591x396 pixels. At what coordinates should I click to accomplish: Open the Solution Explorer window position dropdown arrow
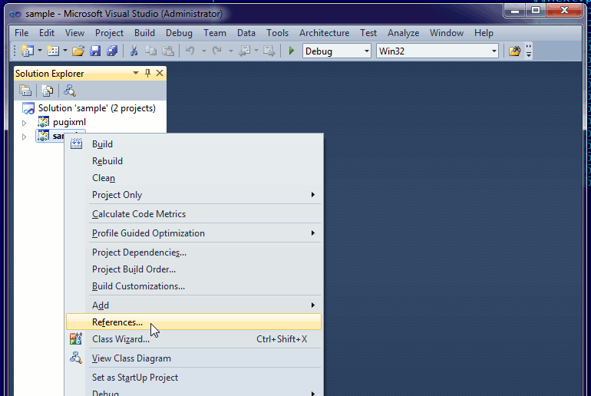pos(136,73)
